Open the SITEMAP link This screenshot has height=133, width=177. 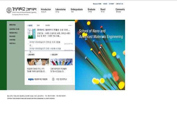click(112, 4)
